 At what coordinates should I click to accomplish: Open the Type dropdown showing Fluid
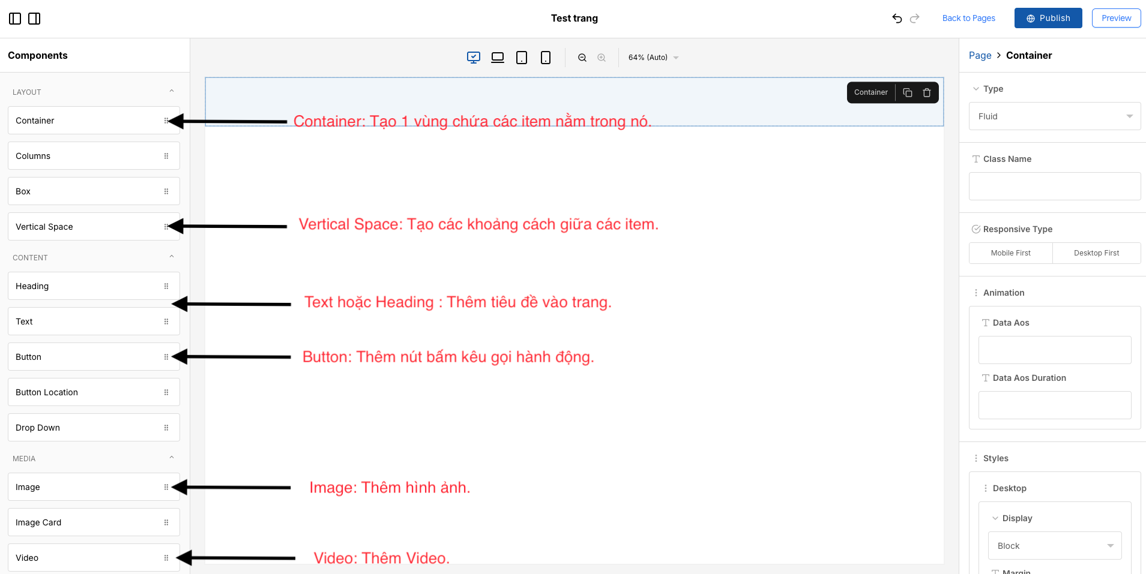pyautogui.click(x=1055, y=116)
